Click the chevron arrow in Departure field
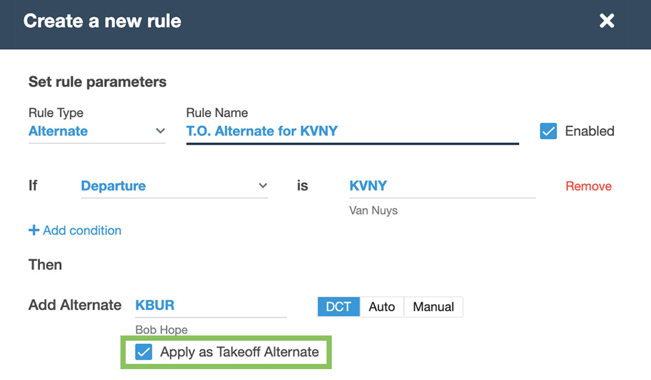Viewport: 651px width, 380px height. click(x=263, y=186)
